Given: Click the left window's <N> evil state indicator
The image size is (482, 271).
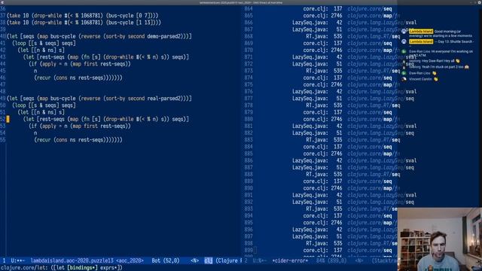Looking at the screenshot, I should click(x=194, y=260).
